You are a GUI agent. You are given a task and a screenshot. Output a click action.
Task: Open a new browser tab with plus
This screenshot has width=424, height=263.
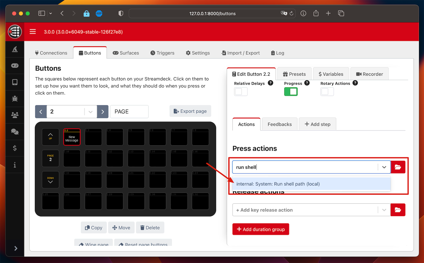(328, 13)
